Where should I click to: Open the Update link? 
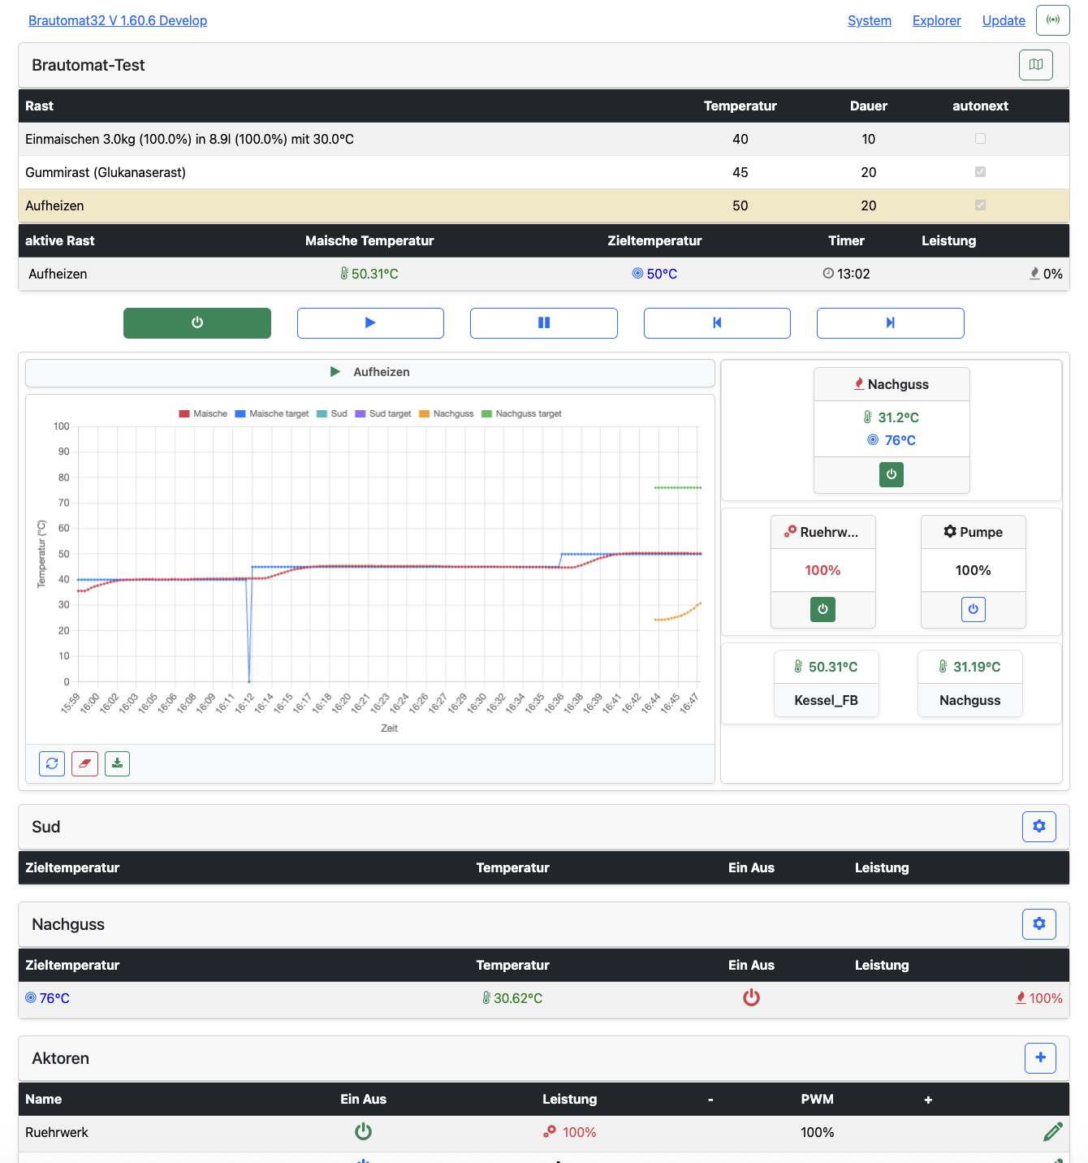coord(1004,20)
